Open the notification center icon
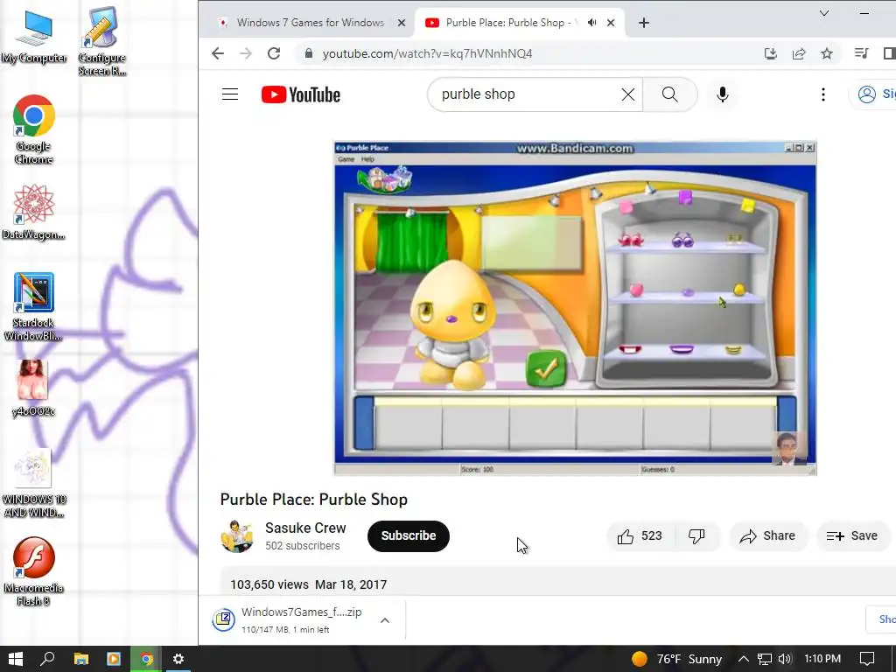Screen dimensions: 896x672 click(x=867, y=659)
